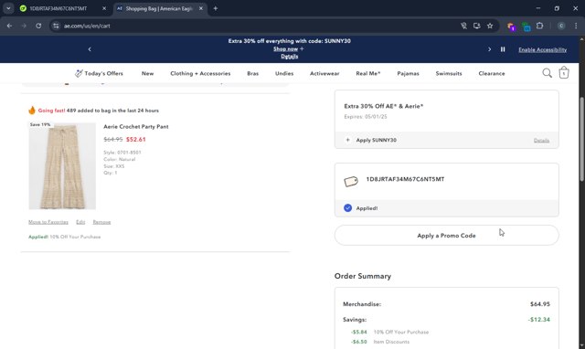585x349 pixels.
Task: Open the Aerie Crochet Party Pant title link
Action: coord(136,126)
